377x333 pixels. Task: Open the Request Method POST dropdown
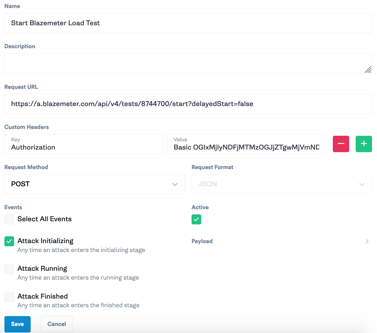coord(95,184)
